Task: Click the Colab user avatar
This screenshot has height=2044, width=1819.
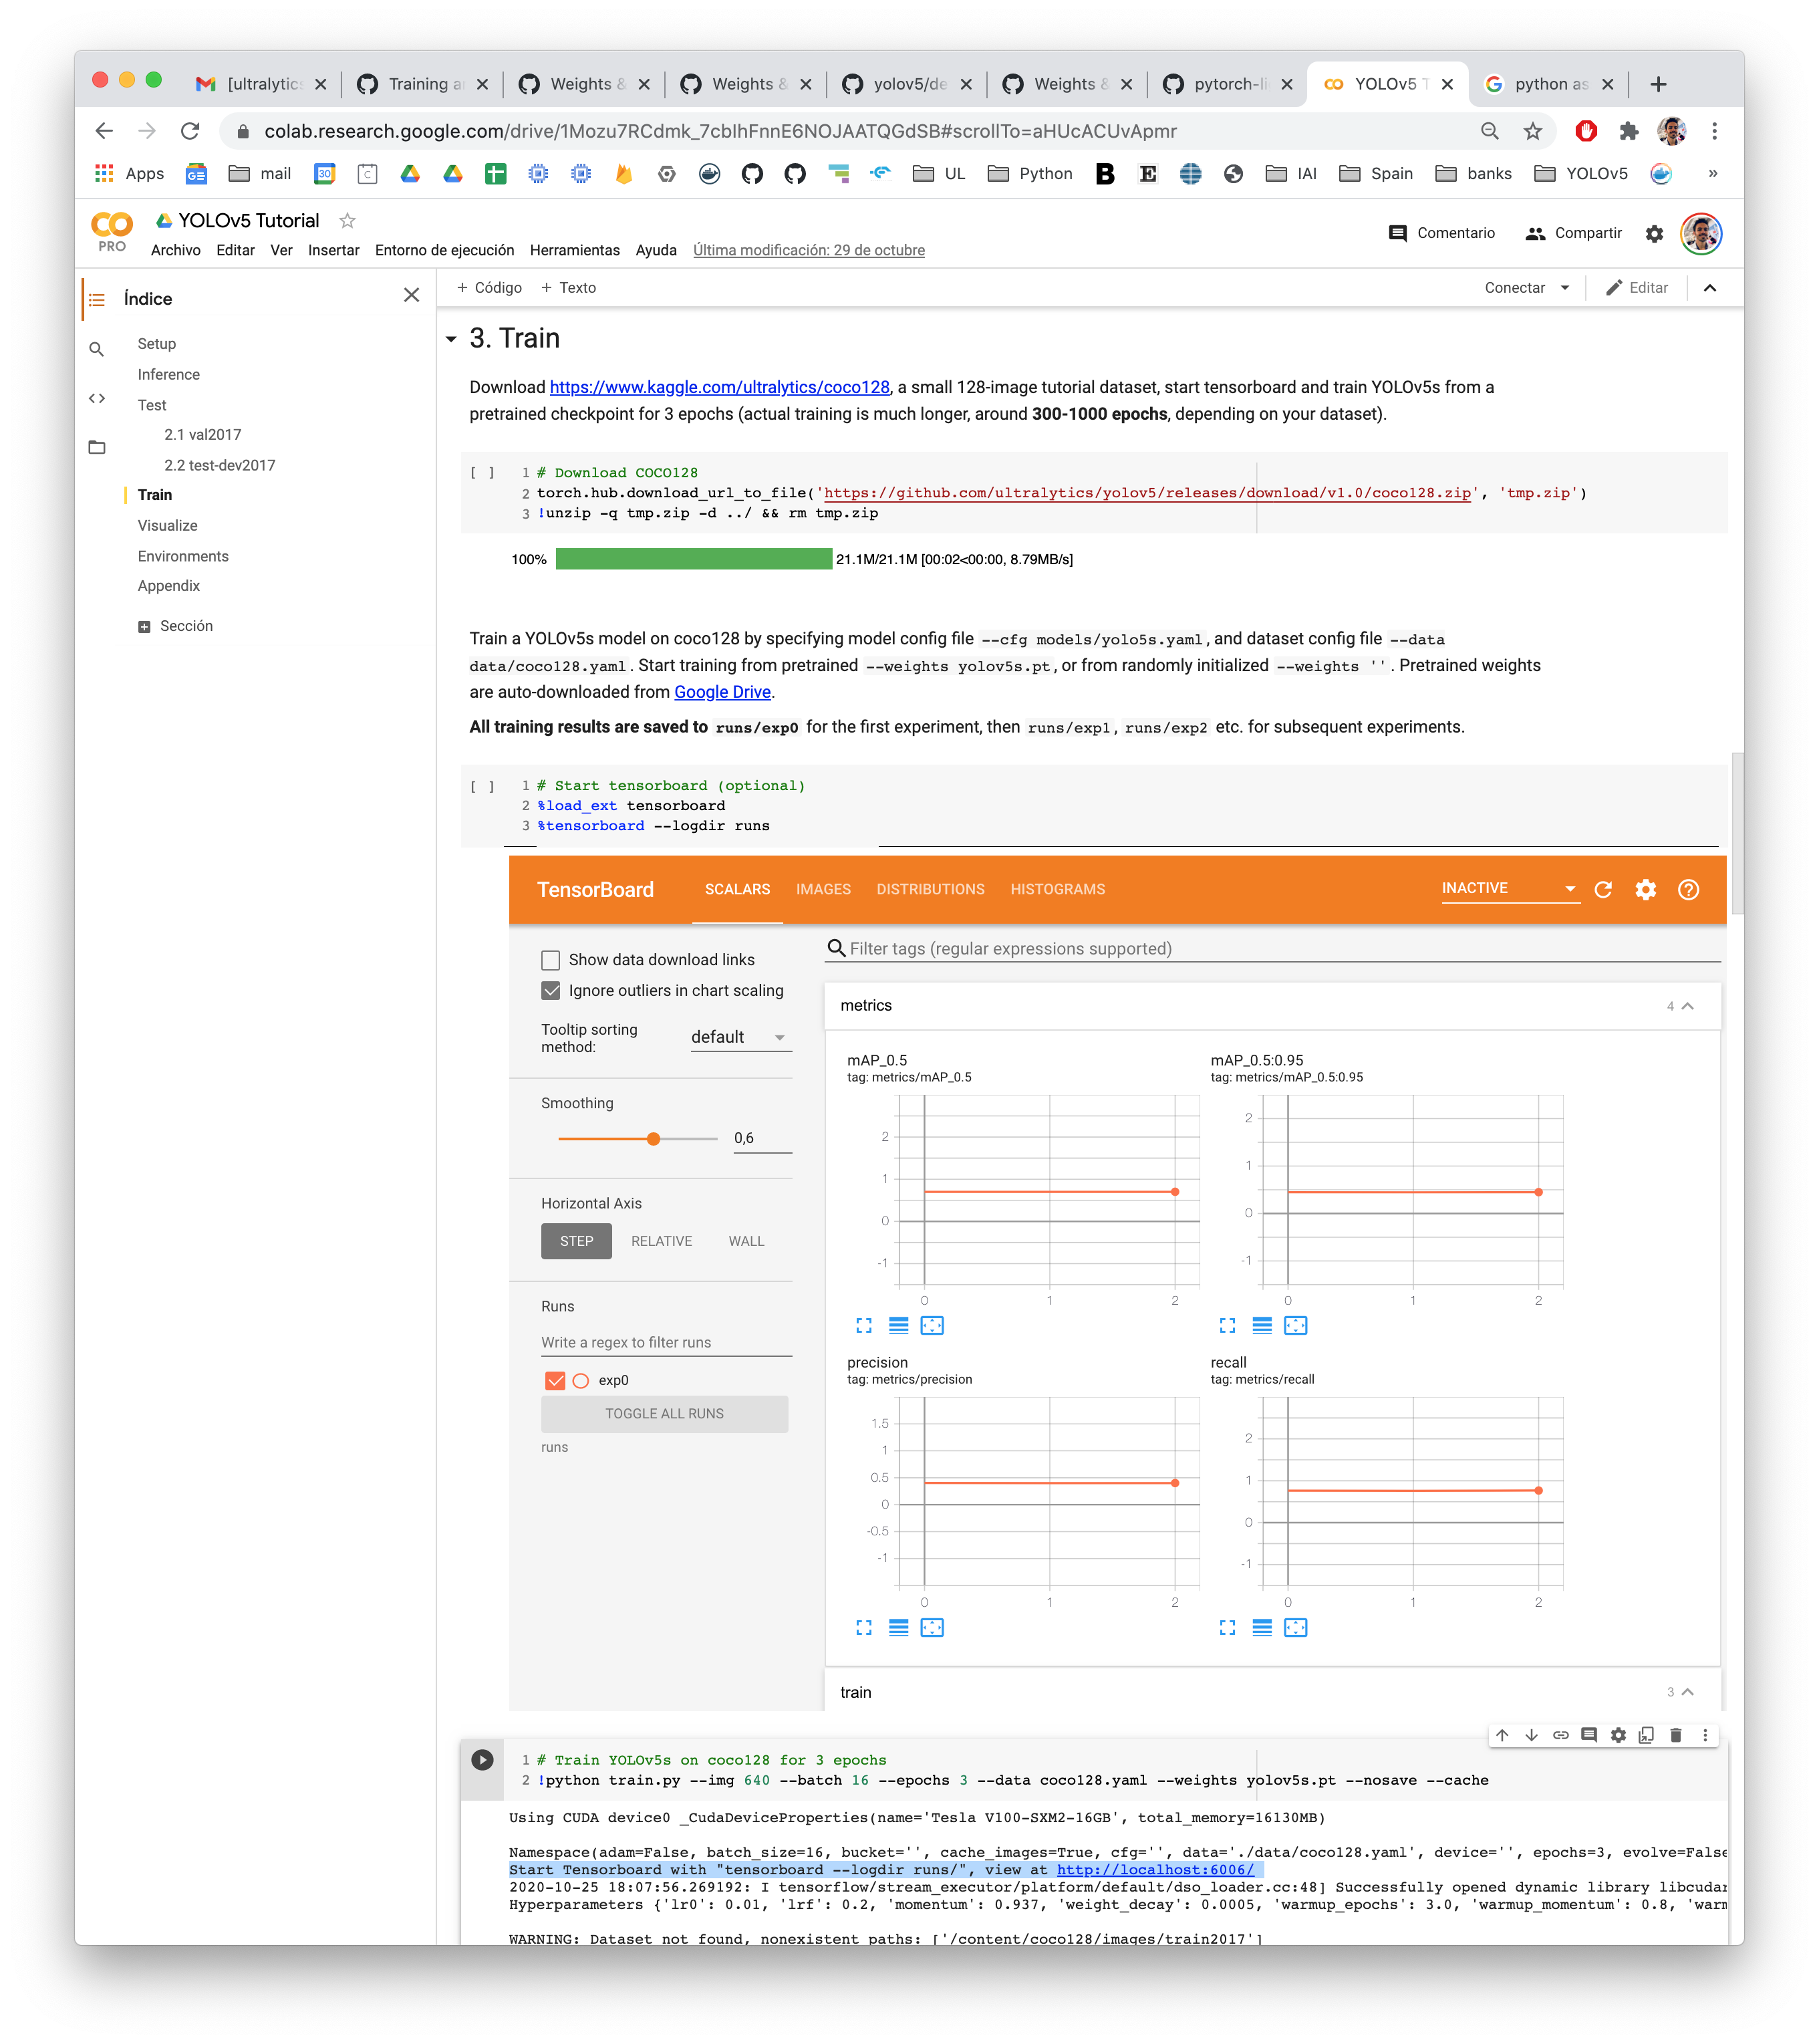Action: [1700, 233]
